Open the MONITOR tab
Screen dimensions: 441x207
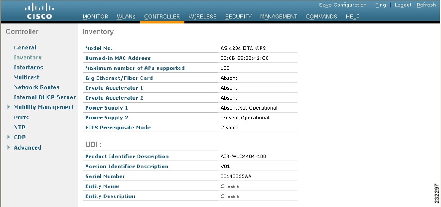click(95, 16)
